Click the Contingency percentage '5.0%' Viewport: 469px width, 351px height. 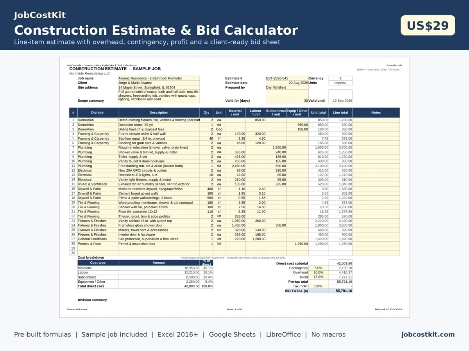pos(319,268)
